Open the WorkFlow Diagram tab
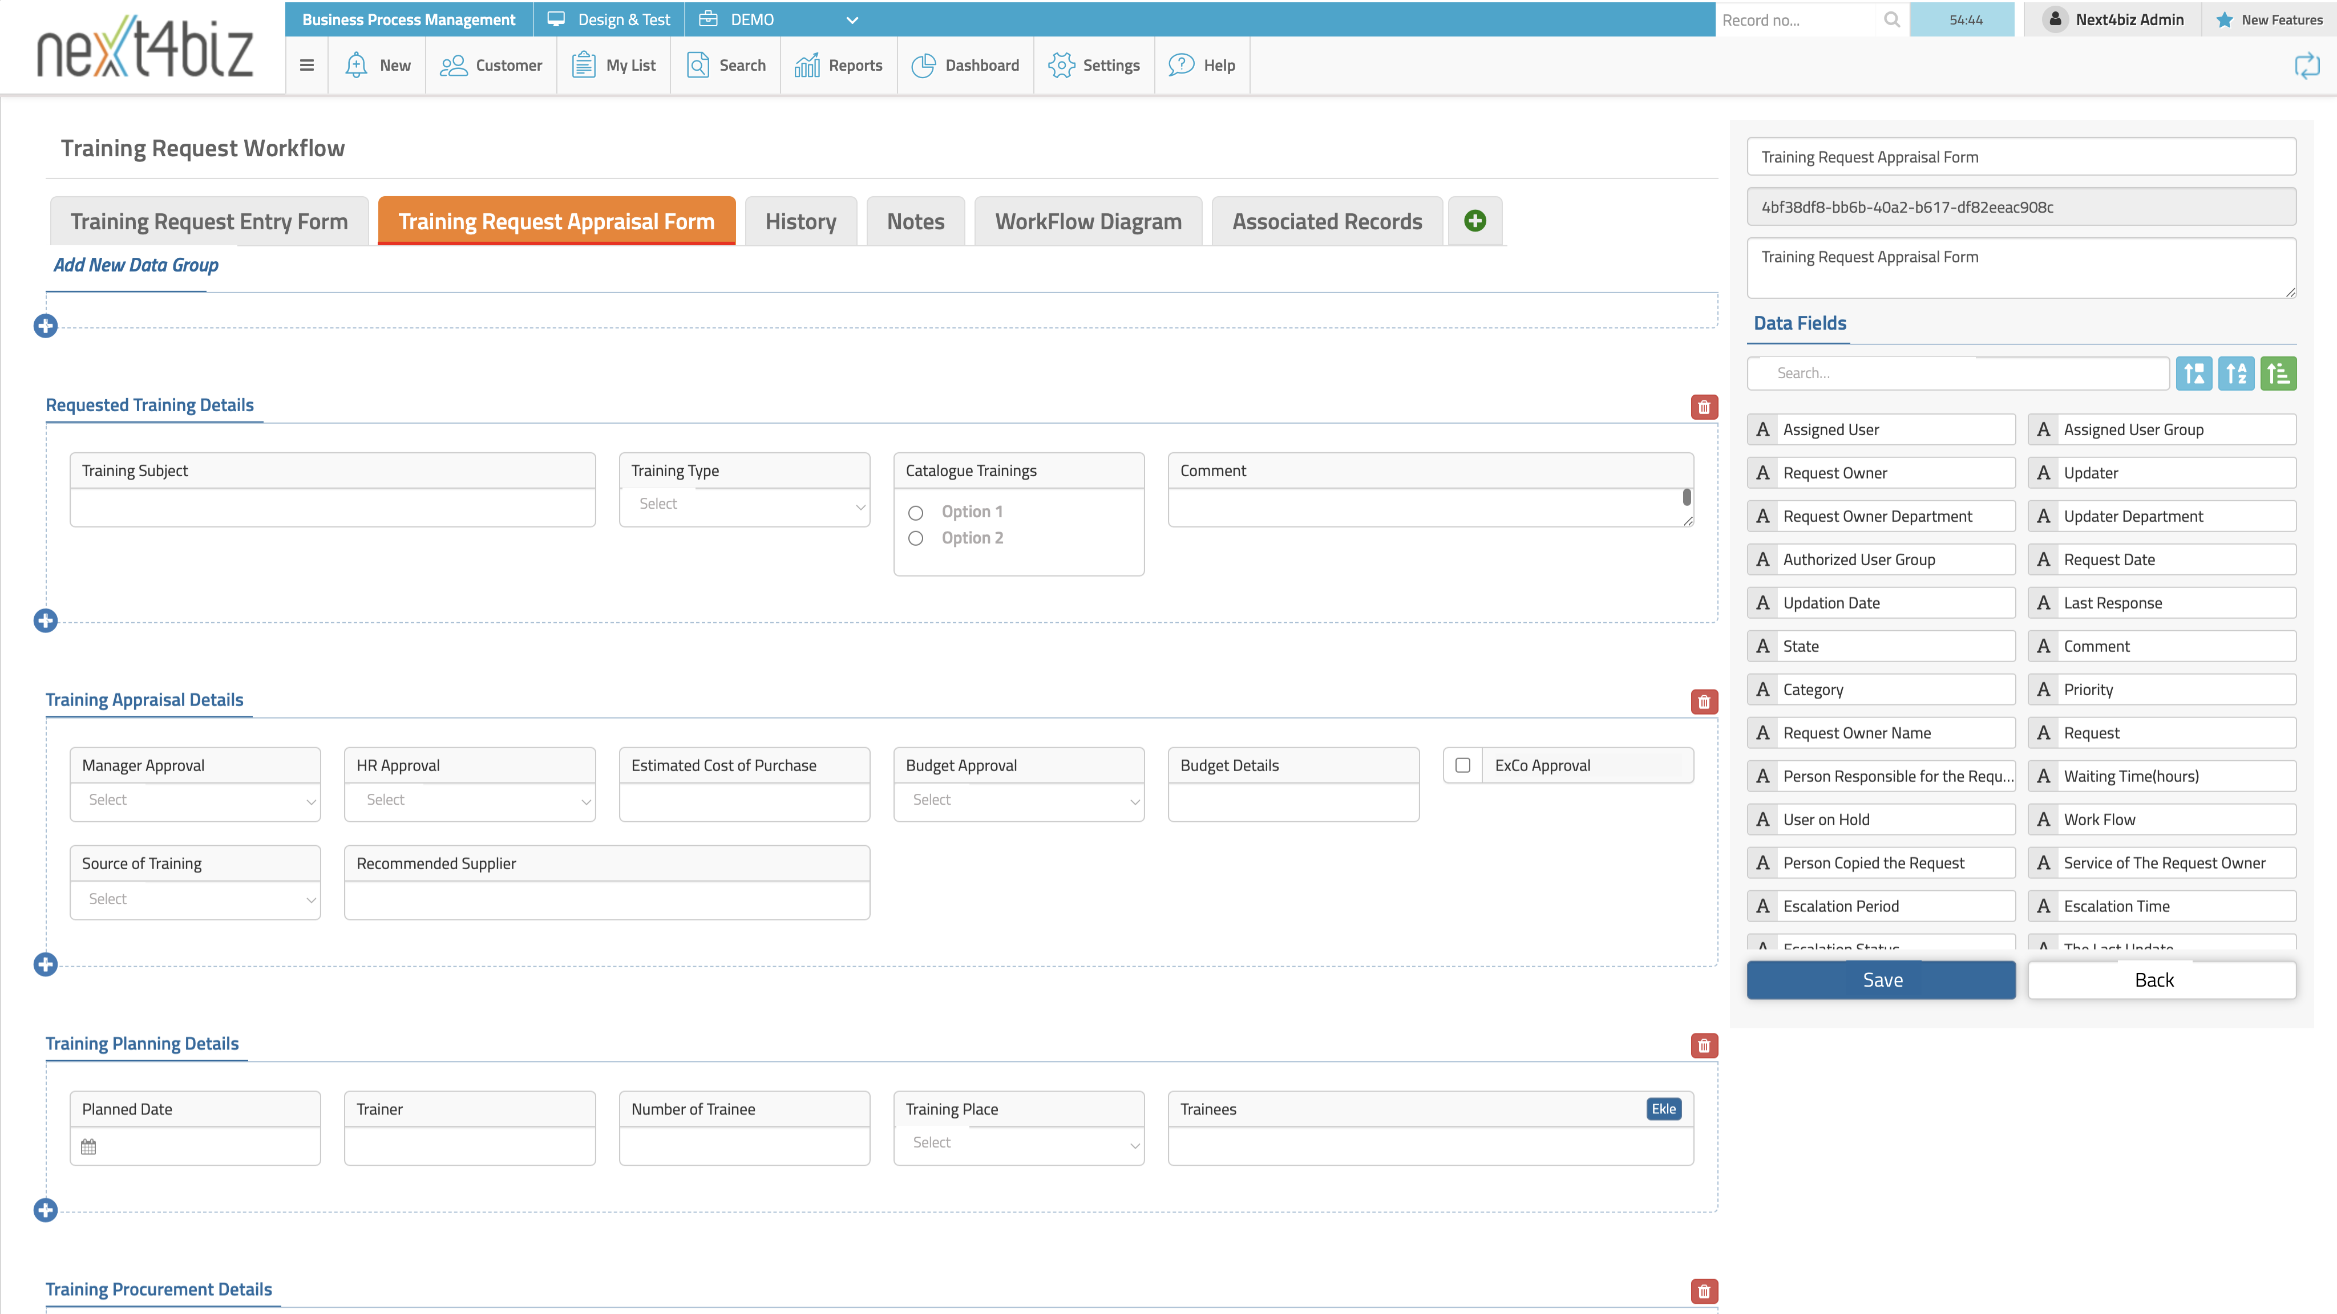The image size is (2337, 1314). click(1087, 220)
